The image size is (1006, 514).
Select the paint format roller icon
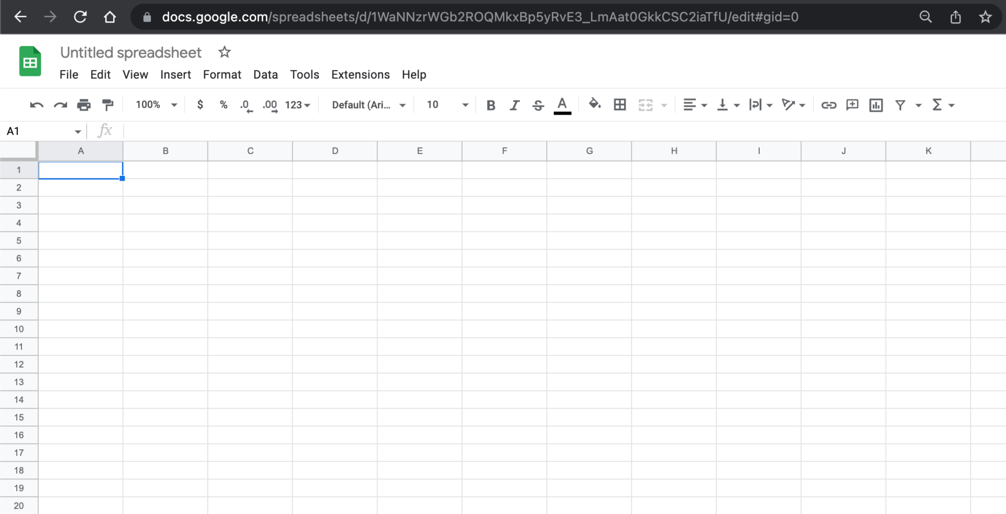coord(108,105)
